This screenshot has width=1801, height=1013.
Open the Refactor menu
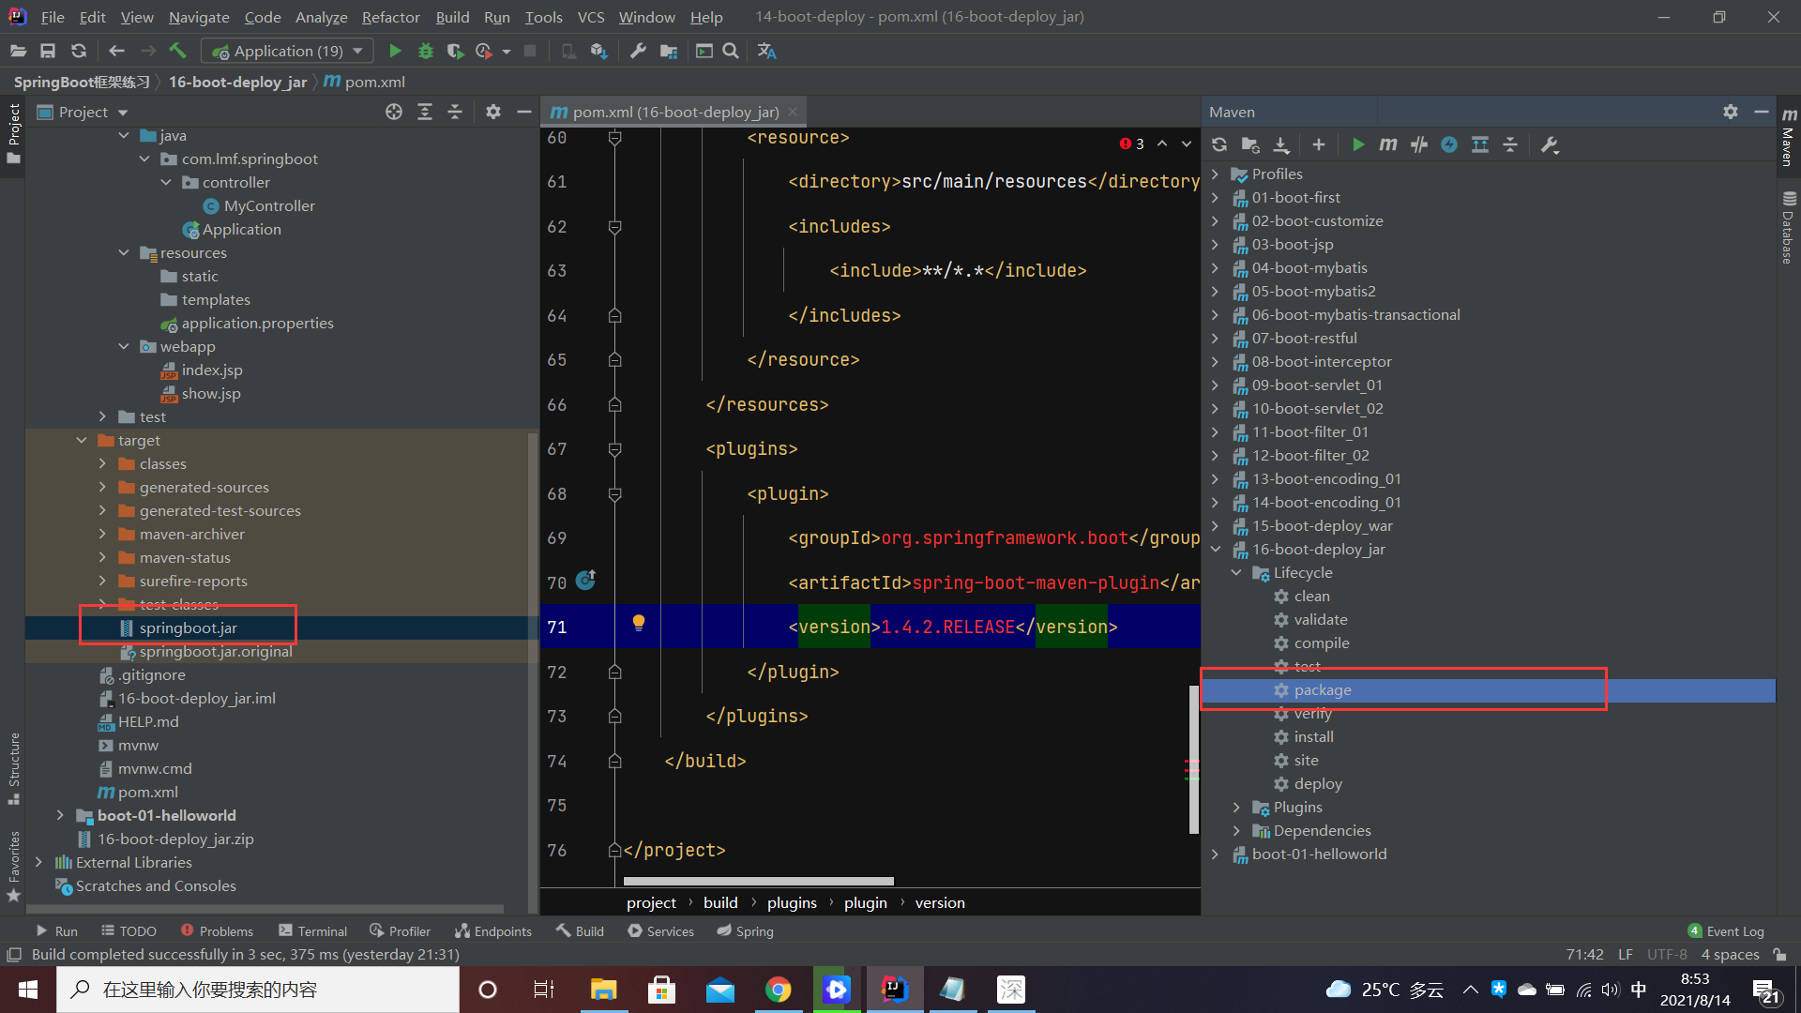click(x=390, y=17)
